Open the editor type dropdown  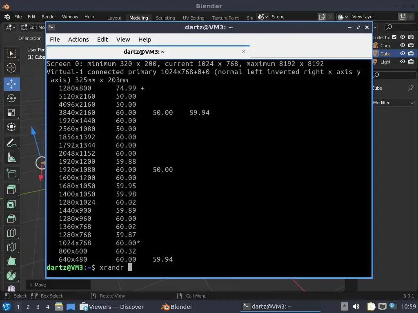(x=11, y=27)
